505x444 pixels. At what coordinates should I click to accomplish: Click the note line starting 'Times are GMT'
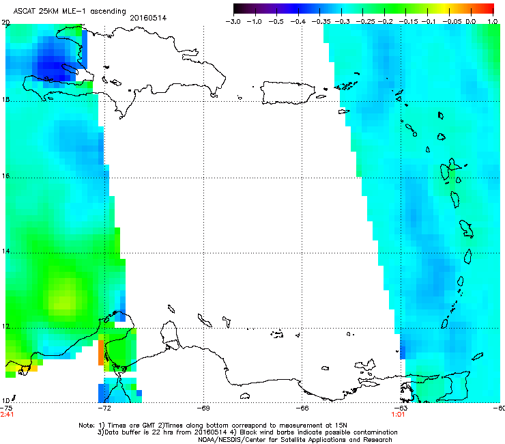213,426
